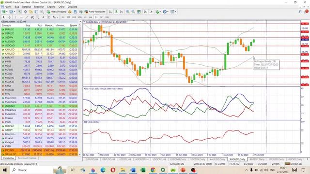
Task: Expand the Profiles dropdown arrow
Action: [15, 12]
